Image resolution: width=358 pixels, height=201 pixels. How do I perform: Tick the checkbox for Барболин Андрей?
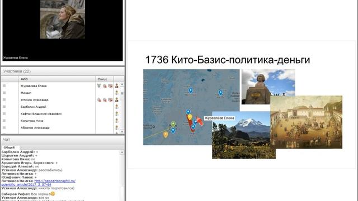4,107
